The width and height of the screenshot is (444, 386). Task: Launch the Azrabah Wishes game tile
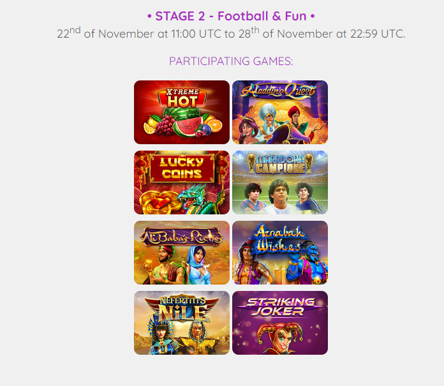[280, 253]
